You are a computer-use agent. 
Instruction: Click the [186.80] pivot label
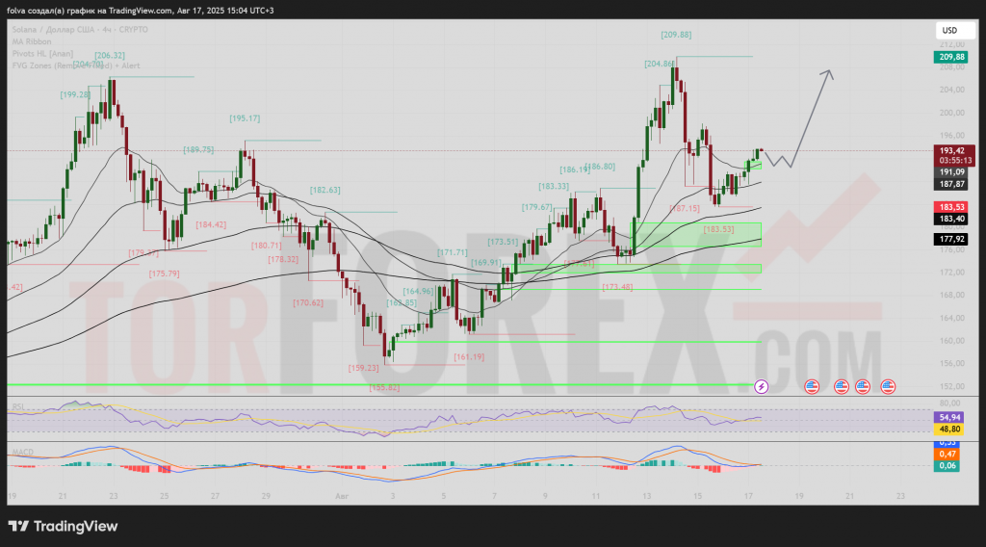point(601,167)
